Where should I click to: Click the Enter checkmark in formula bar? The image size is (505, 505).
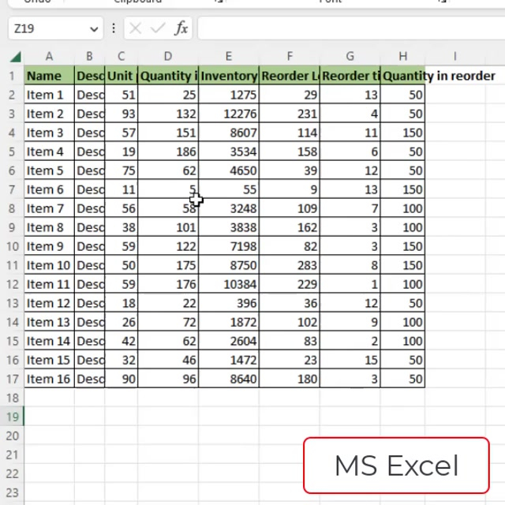(x=158, y=29)
